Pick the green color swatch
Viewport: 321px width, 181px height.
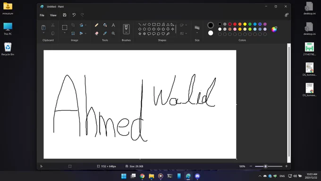[250, 24]
